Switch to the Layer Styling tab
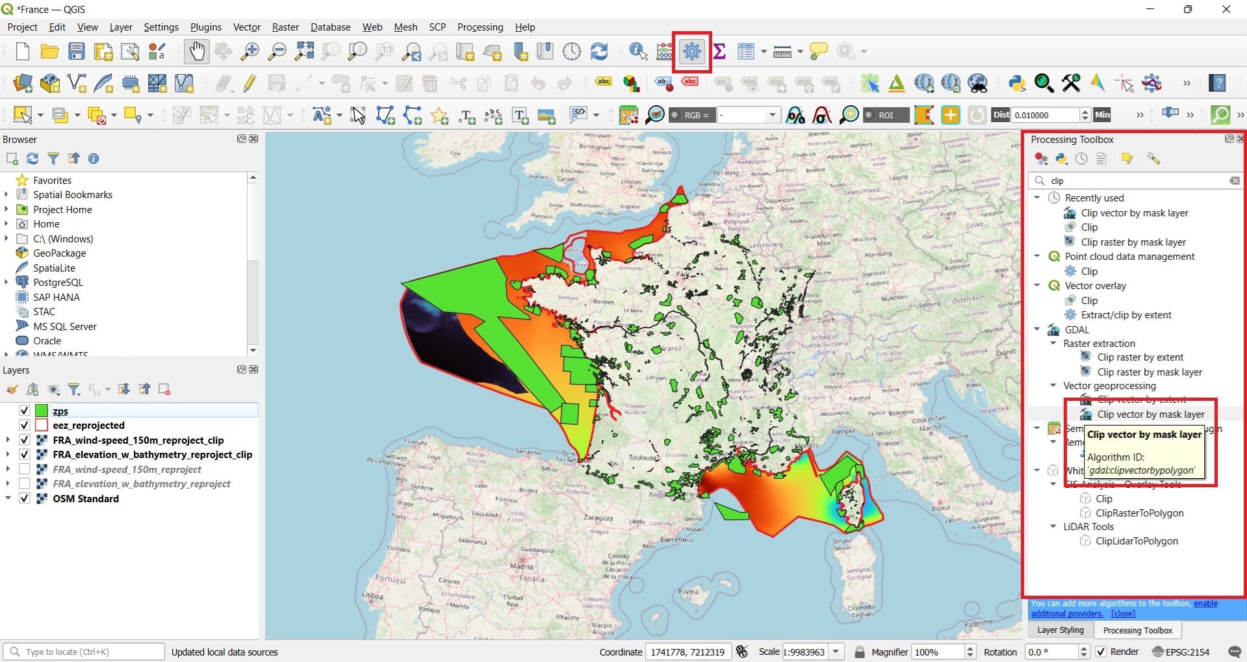1247x662 pixels. pos(1061,630)
